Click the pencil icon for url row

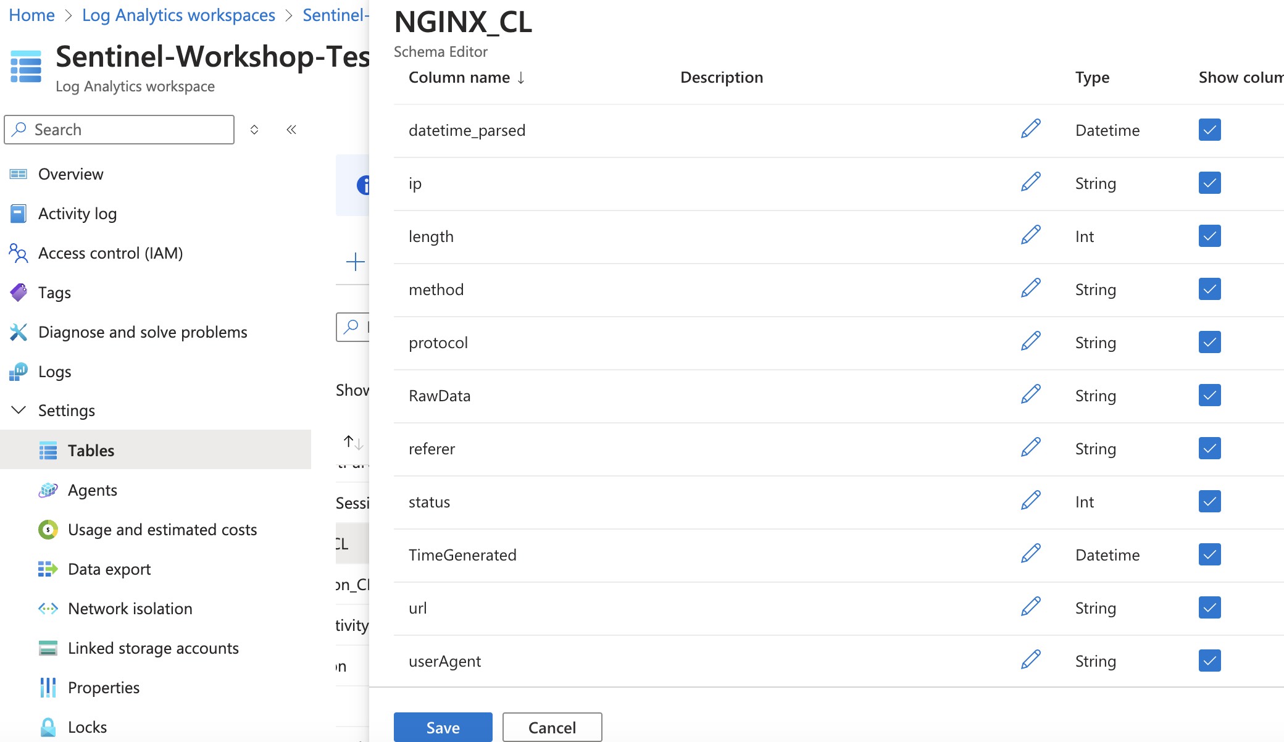[1030, 607]
